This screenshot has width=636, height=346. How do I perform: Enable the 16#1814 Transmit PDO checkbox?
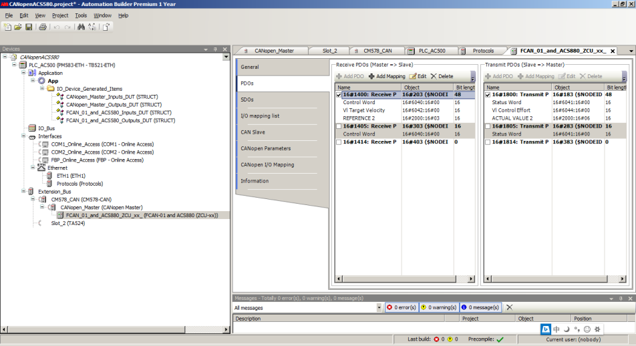488,142
